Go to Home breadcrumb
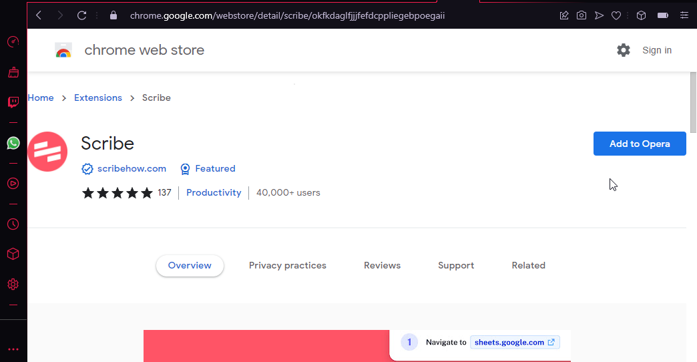Viewport: 697px width, 362px height. (41, 98)
